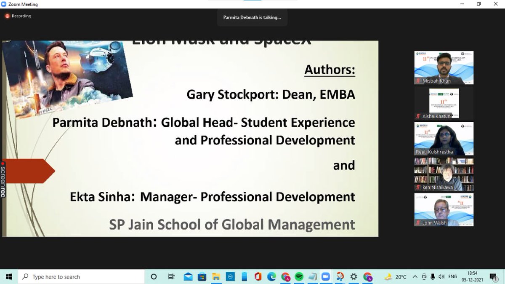Viewport: 505px width, 284px height.
Task: Open last Chrome profile icon on taskbar
Action: [x=368, y=277]
